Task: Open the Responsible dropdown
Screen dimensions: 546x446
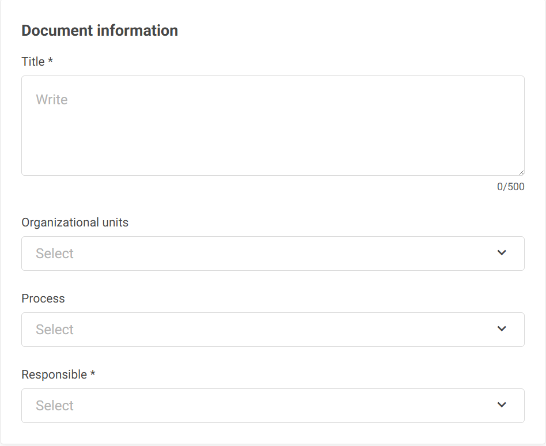Action: point(273,405)
